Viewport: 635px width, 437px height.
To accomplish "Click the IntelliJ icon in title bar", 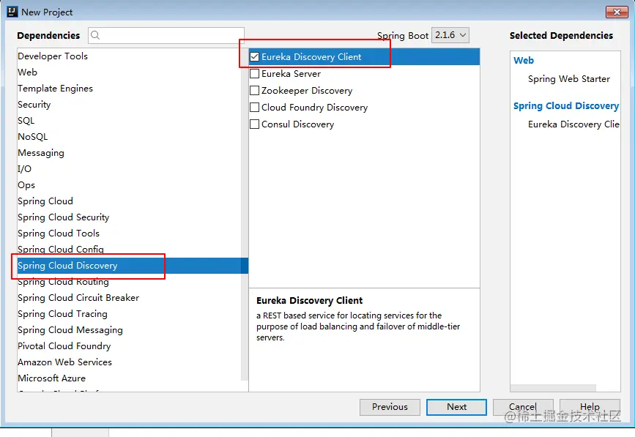I will click(x=12, y=12).
